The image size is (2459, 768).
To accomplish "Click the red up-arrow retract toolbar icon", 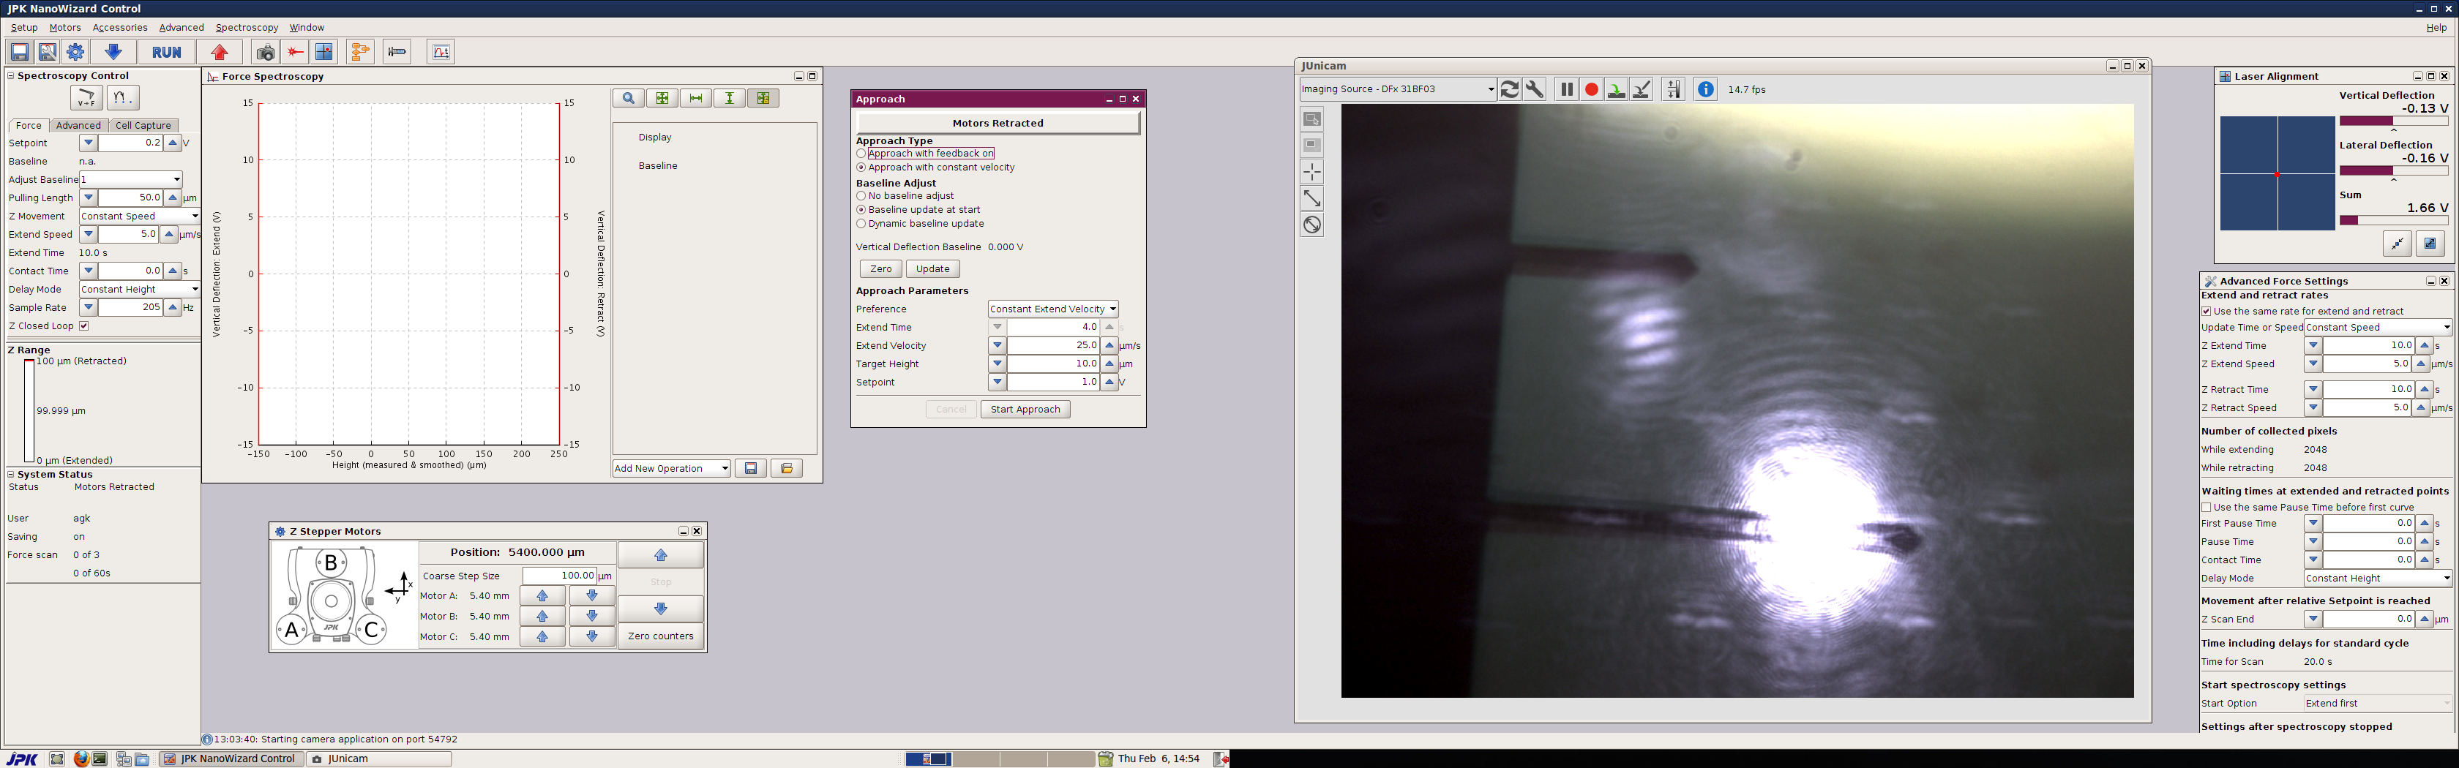I will click(x=220, y=51).
